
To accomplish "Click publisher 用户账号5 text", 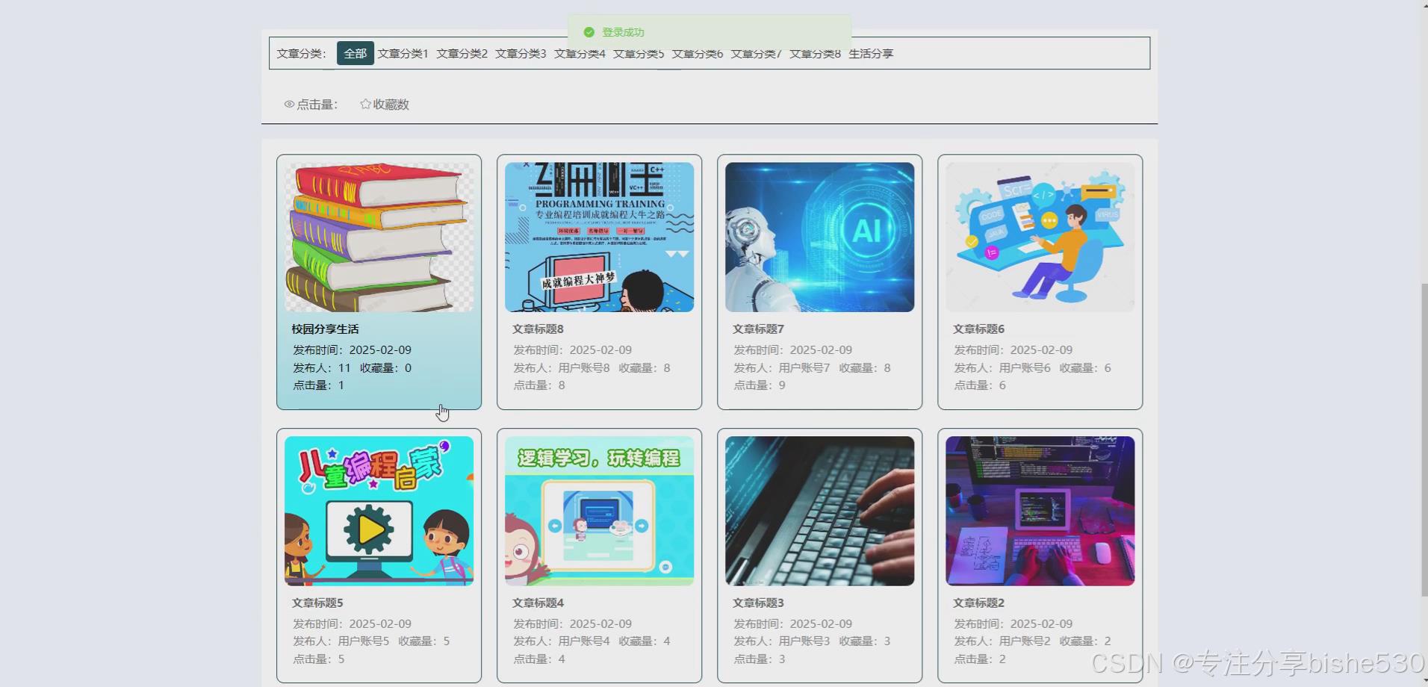I will coord(364,641).
